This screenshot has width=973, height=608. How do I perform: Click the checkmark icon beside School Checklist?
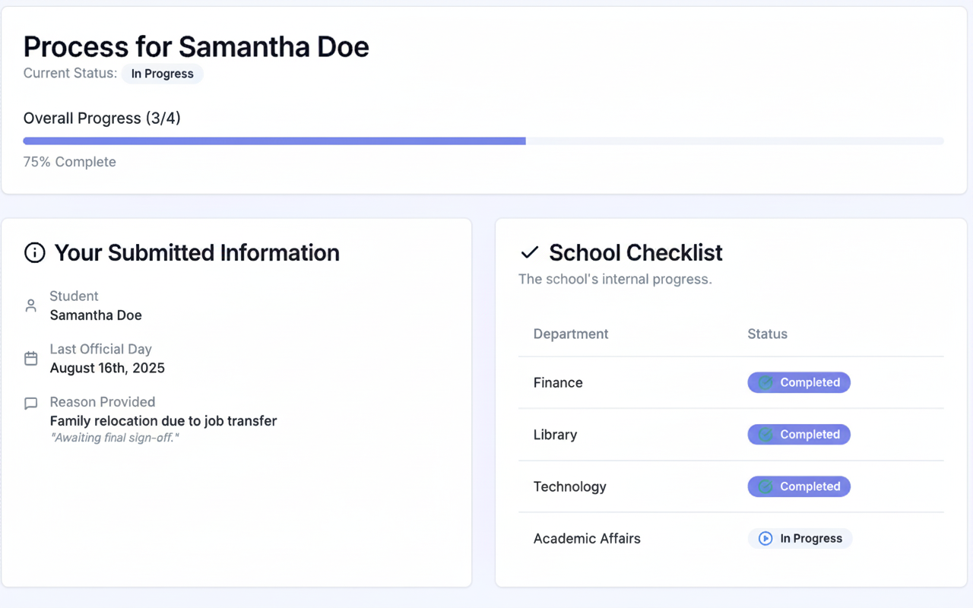tap(529, 253)
